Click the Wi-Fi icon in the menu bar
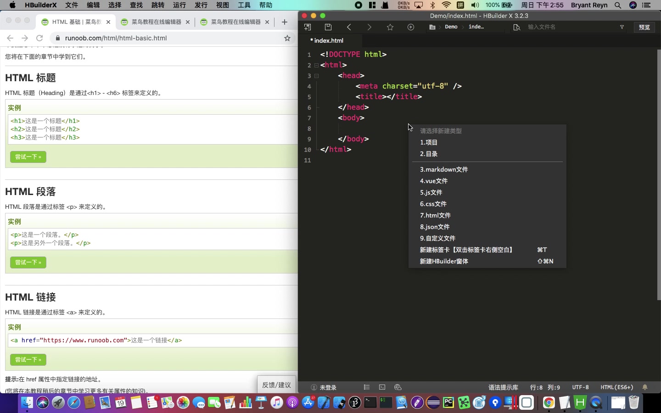 446,5
